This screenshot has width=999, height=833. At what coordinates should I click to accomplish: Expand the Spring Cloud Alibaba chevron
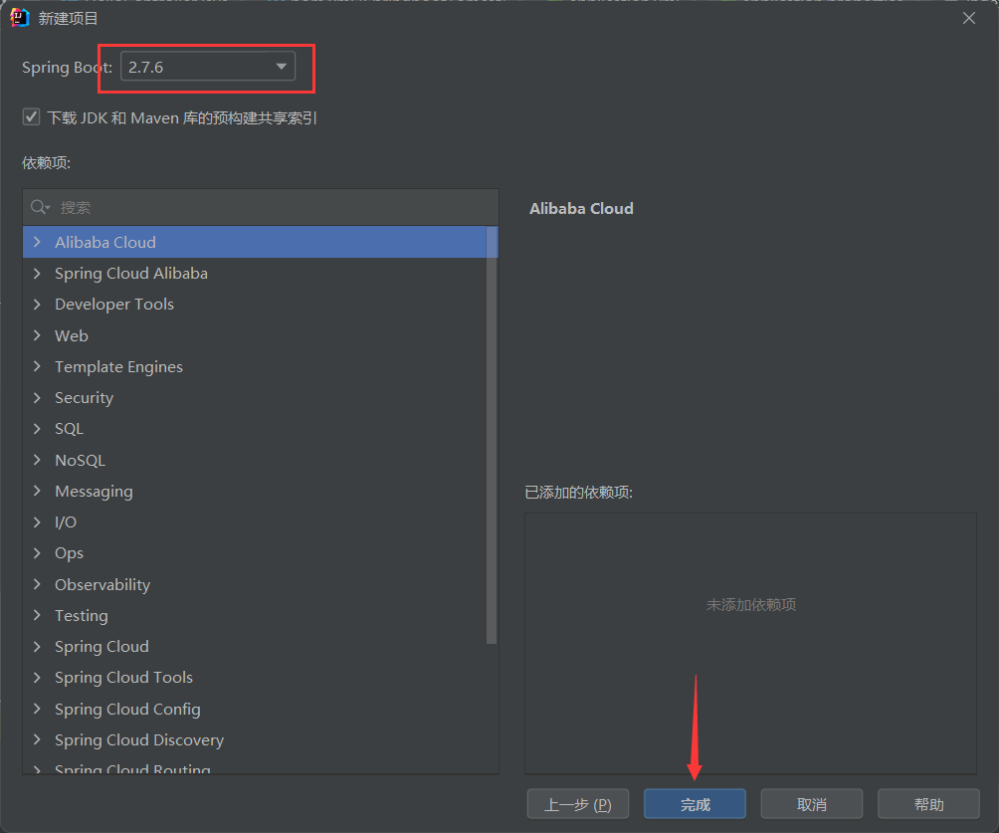(x=37, y=274)
